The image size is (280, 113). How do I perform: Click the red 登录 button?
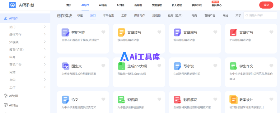point(266,5)
